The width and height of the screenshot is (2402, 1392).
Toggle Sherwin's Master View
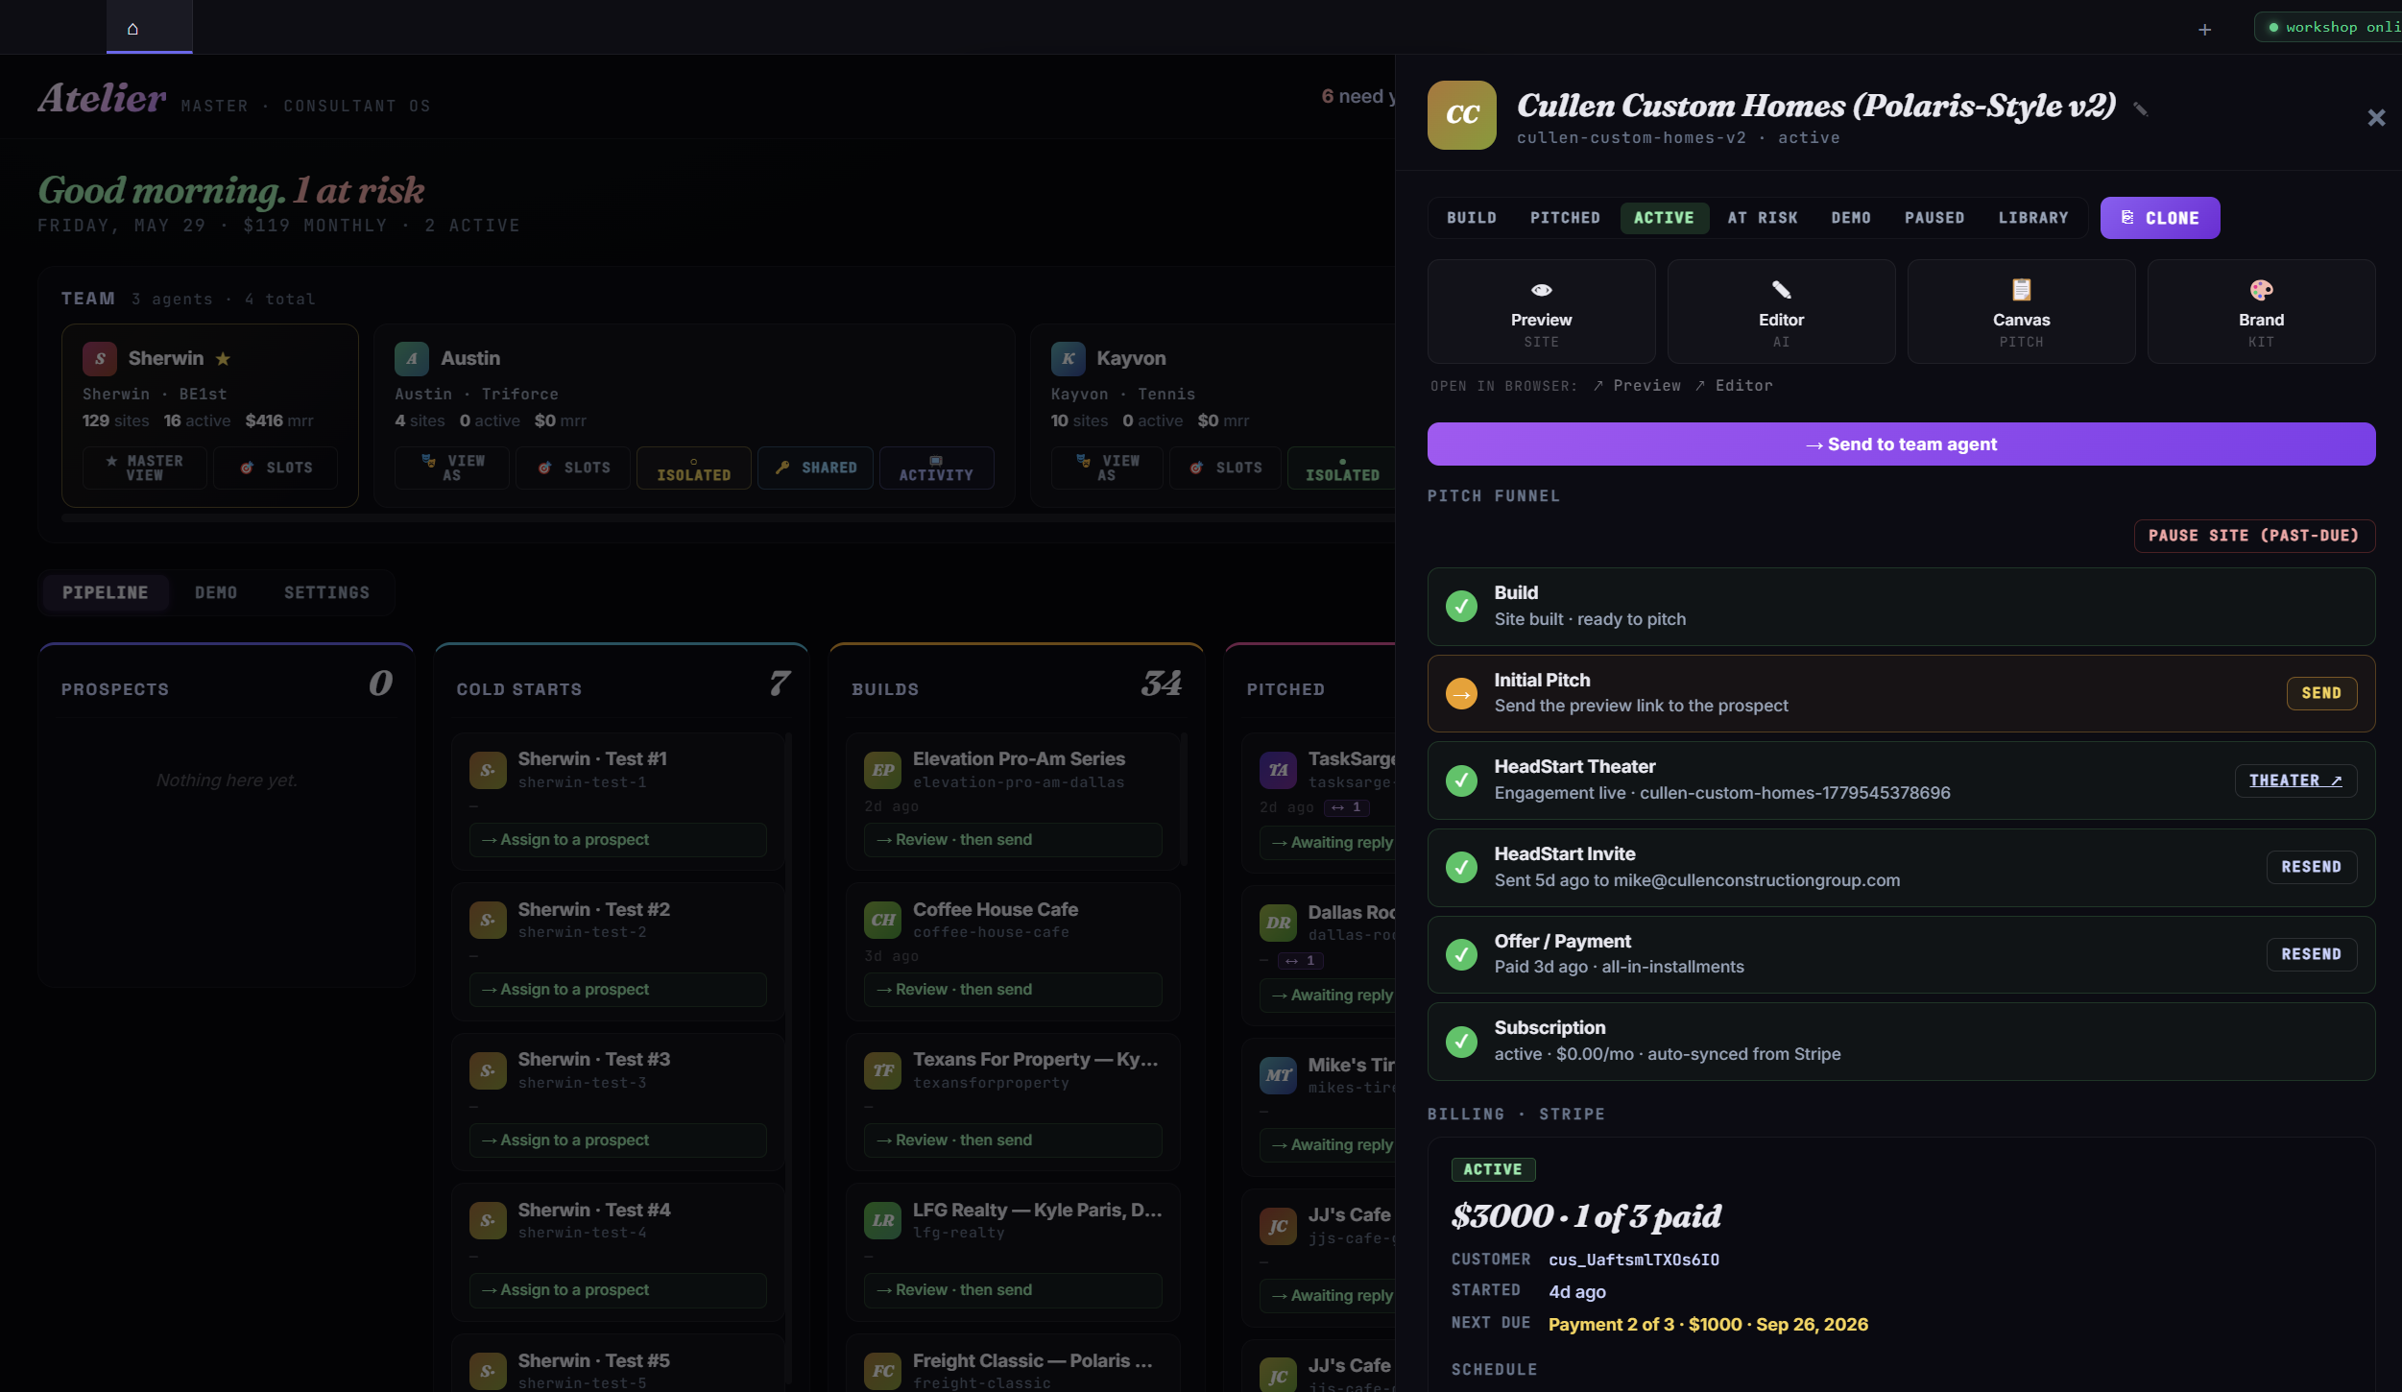(145, 468)
